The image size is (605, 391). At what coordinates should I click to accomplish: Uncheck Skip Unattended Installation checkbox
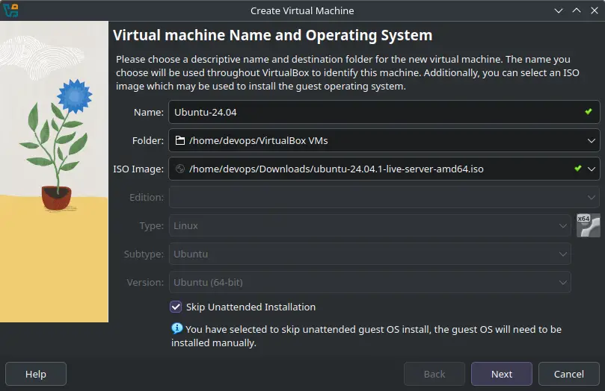(176, 307)
